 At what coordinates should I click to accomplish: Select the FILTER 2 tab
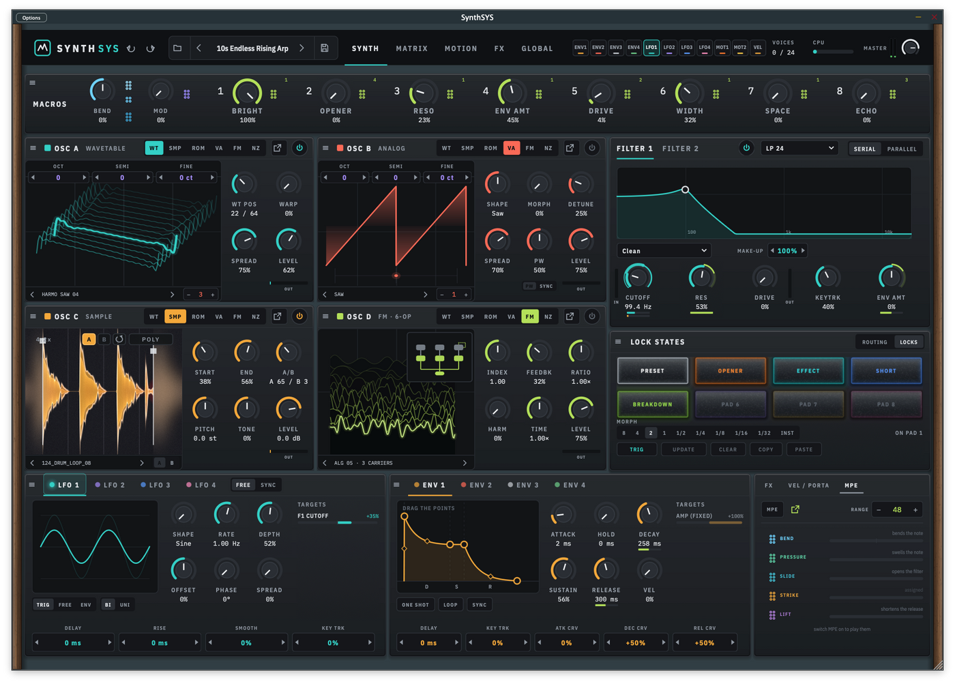coord(681,148)
